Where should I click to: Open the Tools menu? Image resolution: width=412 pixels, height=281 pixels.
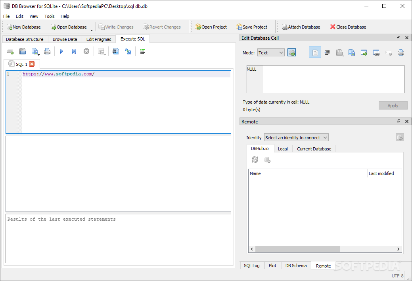point(50,16)
